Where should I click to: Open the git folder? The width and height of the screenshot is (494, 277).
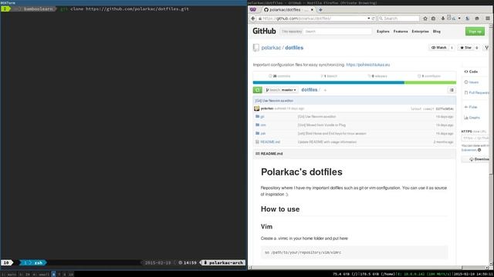click(x=262, y=116)
